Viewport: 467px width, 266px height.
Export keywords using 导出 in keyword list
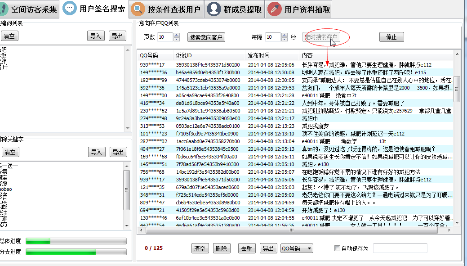117,36
